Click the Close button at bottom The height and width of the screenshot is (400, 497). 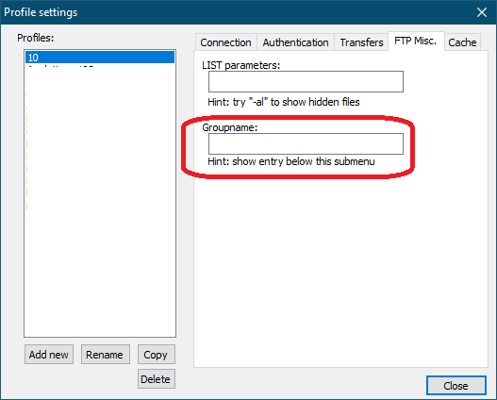coord(456,386)
